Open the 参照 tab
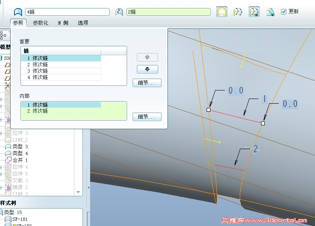 [18, 23]
